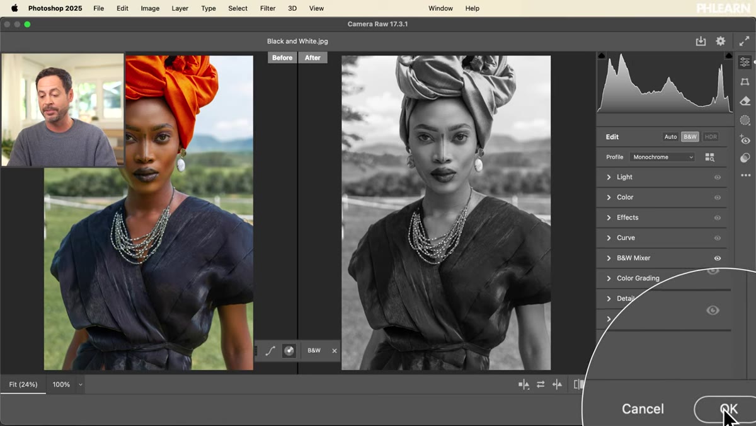Browse profiles grid search icon
Image resolution: width=756 pixels, height=426 pixels.
point(710,157)
